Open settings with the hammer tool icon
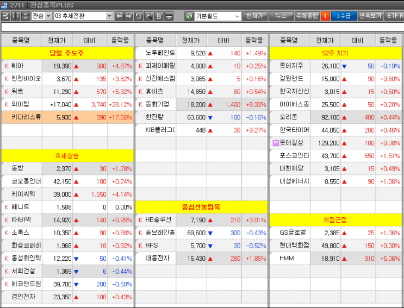Image resolution: width=404 pixels, height=308 pixels. [x=148, y=16]
